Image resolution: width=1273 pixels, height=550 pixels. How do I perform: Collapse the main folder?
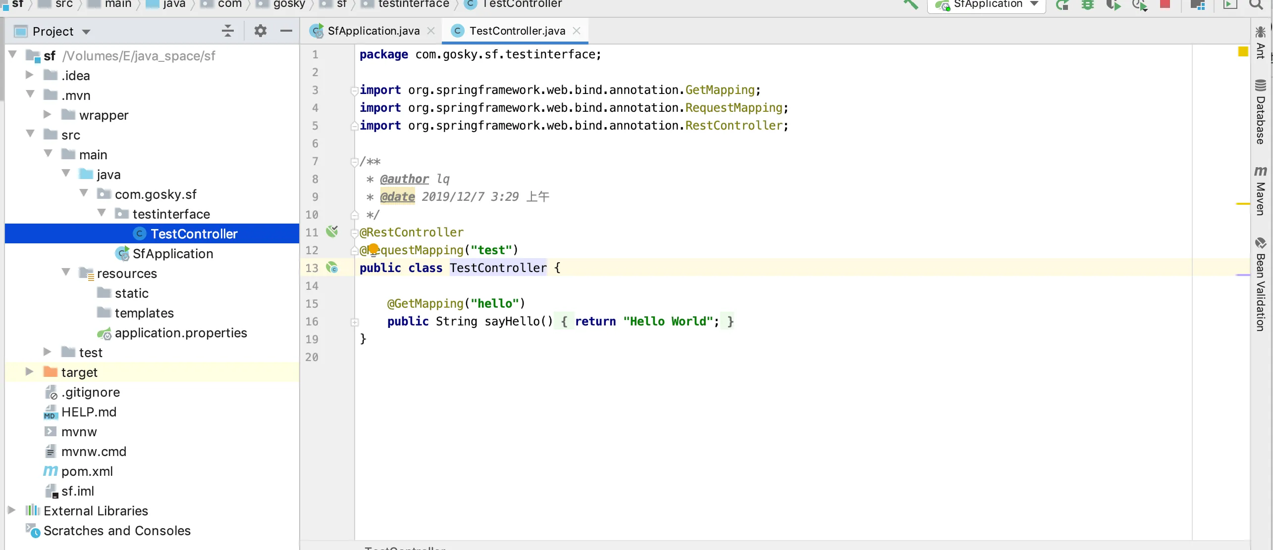(x=48, y=153)
